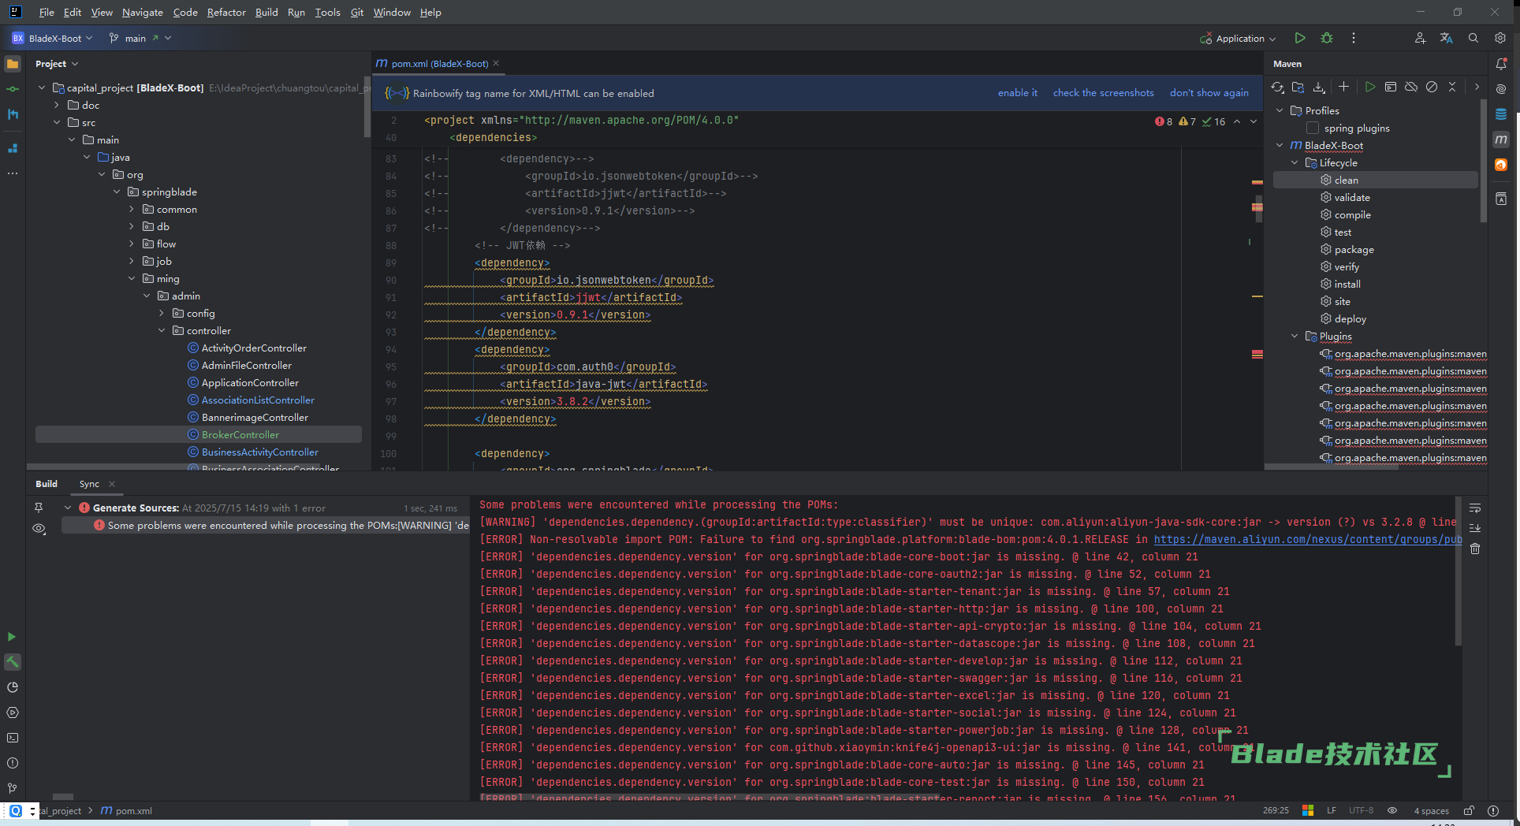Click the 'enable it' Rainbowify link
The image size is (1520, 826).
1017,93
